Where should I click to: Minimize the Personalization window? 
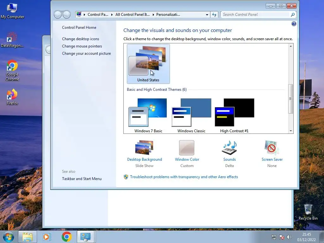pos(271,6)
